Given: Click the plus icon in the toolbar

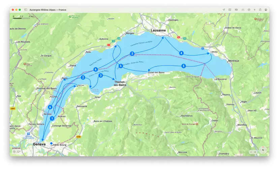Looking at the screenshot, I should tap(254, 10).
